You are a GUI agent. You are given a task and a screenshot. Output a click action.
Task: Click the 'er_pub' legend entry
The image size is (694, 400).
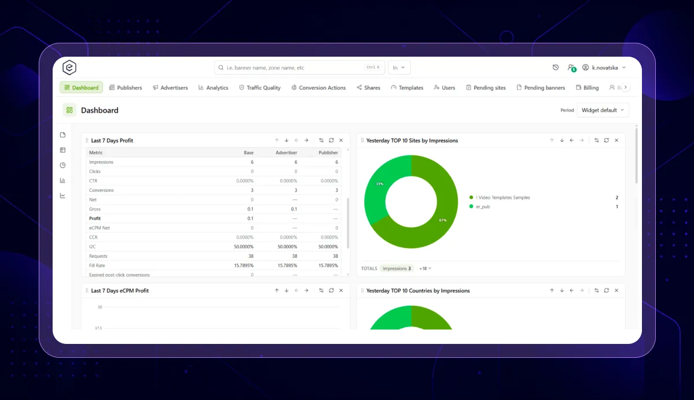click(x=479, y=206)
